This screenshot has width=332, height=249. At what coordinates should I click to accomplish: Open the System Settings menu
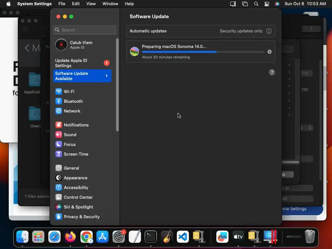pos(34,4)
